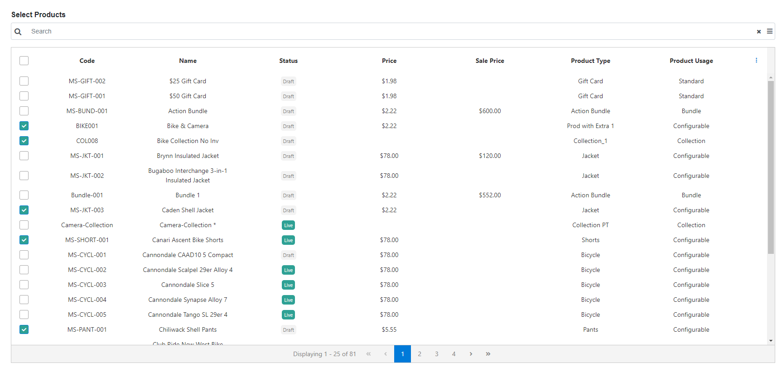Image resolution: width=782 pixels, height=367 pixels.
Task: Click the vertical scrollbar thumb
Action: [771, 167]
